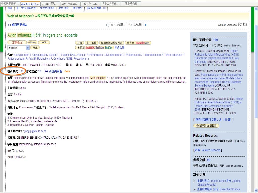Click scrollbar down arrow
Image resolution: width=258 pixels, height=193 pixels.
pos(256,190)
